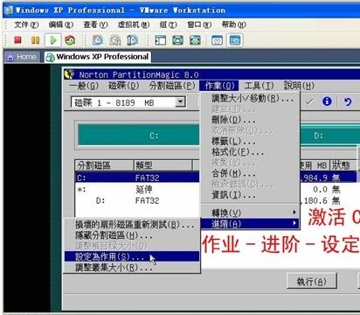Open the VMware 查看(V) menu
The height and width of the screenshot is (315, 360).
point(95,24)
